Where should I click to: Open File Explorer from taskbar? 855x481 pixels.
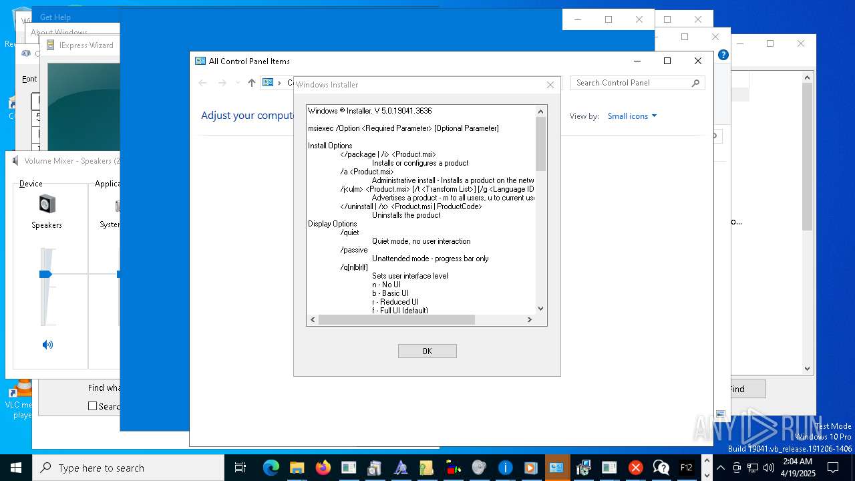coord(297,468)
